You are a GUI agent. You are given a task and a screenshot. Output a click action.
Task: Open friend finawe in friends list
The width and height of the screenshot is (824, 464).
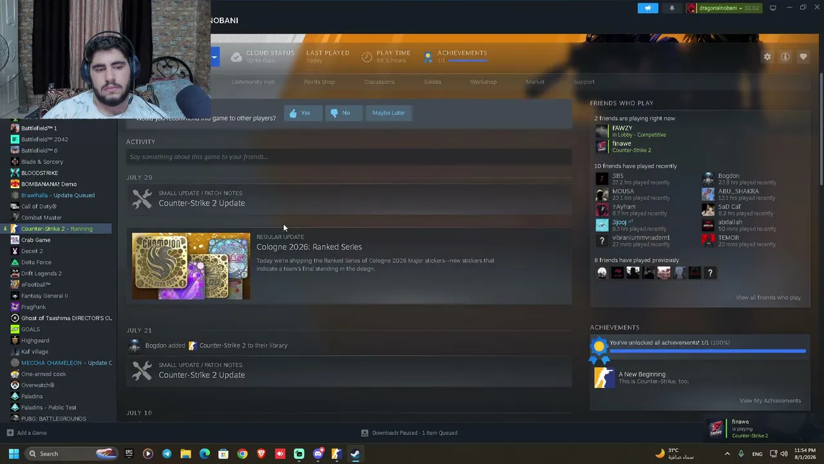click(621, 144)
